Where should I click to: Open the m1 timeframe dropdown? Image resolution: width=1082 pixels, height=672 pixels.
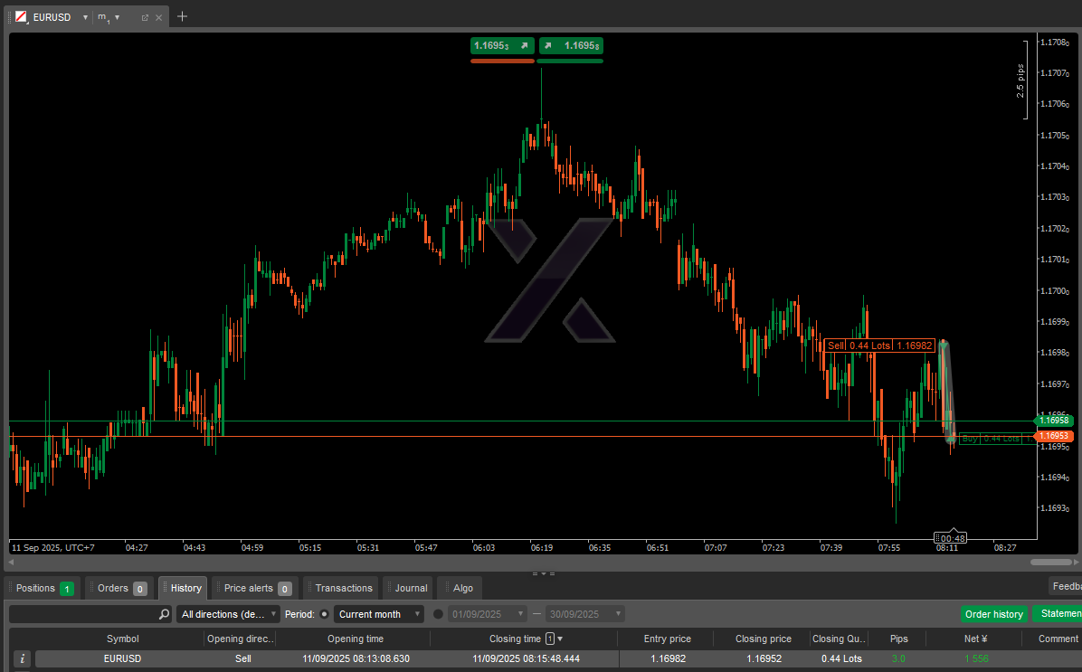pyautogui.click(x=109, y=17)
